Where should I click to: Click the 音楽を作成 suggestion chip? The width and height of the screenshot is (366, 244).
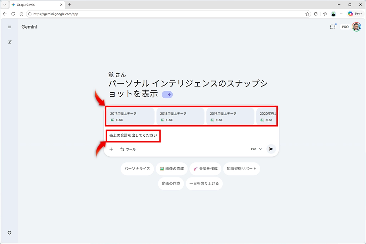206,169
